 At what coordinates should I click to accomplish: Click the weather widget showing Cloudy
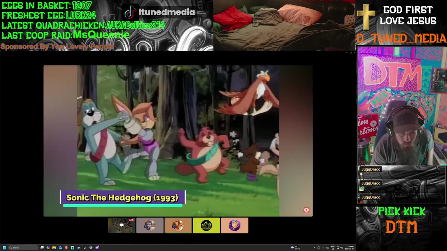[295, 248]
